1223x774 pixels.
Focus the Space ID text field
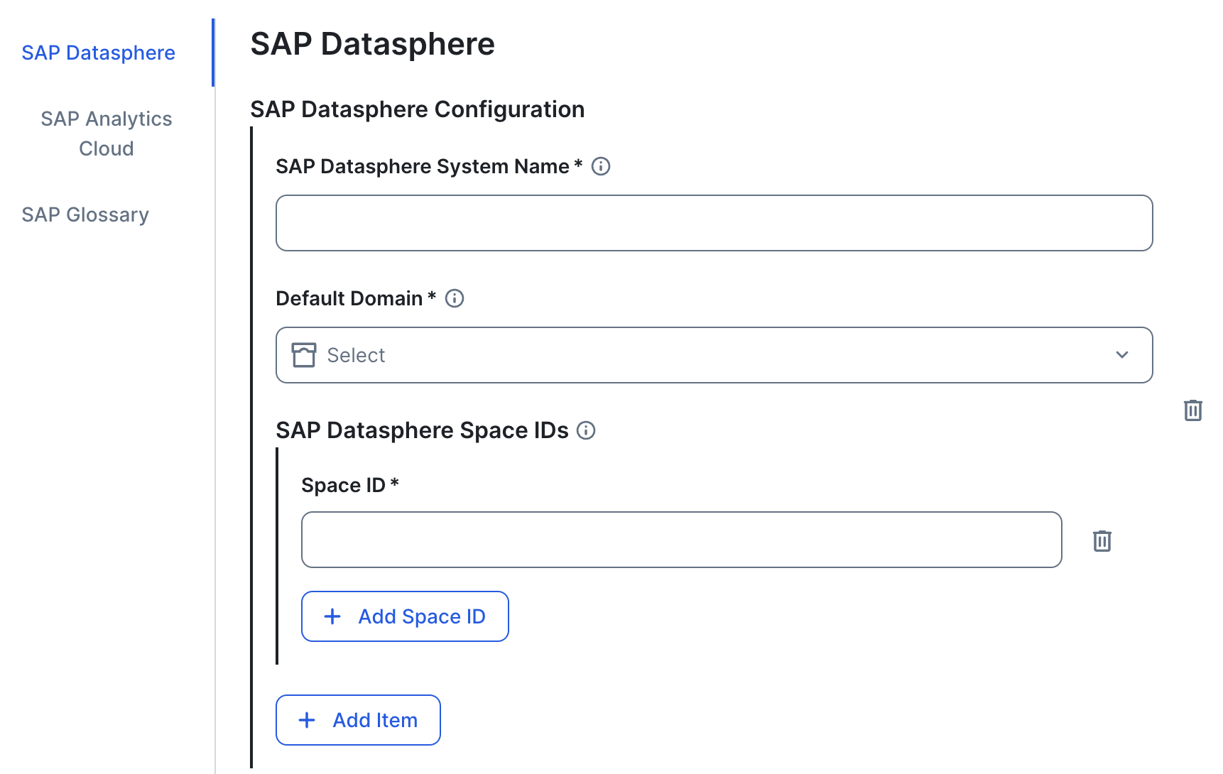tap(680, 540)
